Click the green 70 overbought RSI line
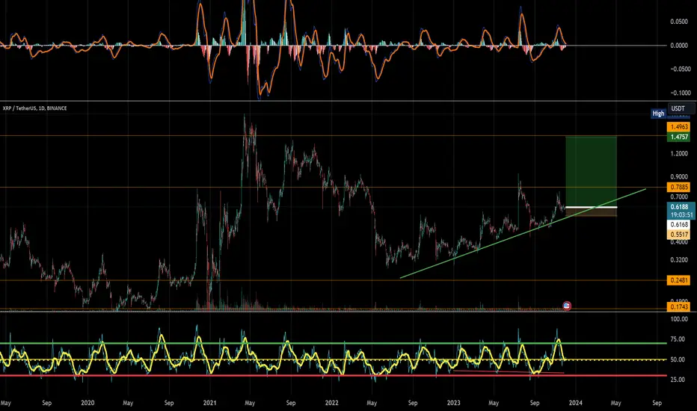 (x=334, y=343)
